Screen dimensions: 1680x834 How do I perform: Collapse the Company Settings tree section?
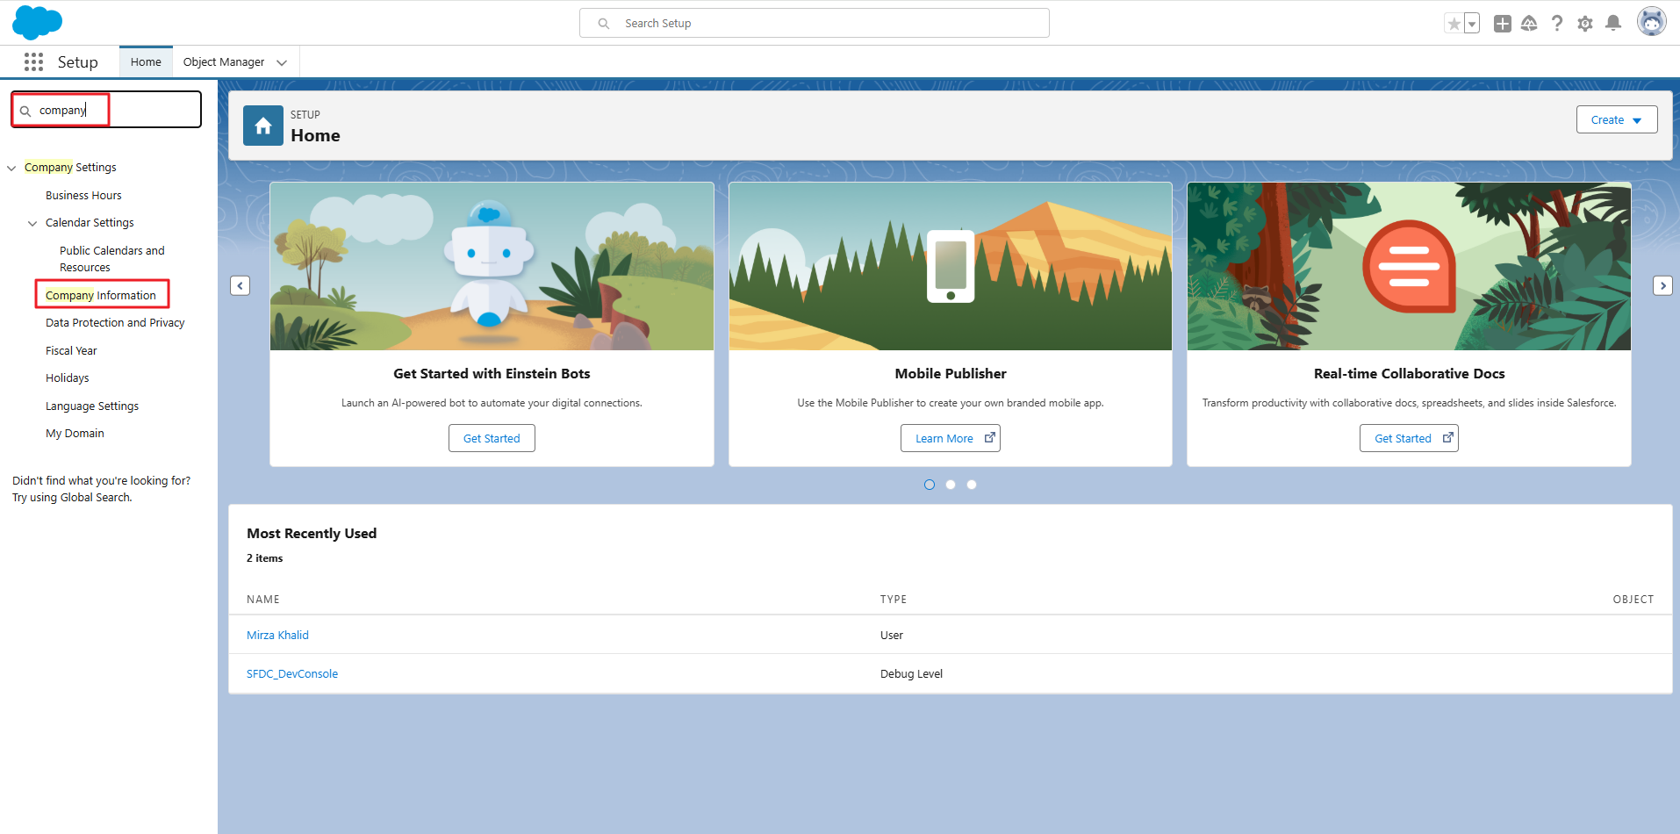pos(11,168)
